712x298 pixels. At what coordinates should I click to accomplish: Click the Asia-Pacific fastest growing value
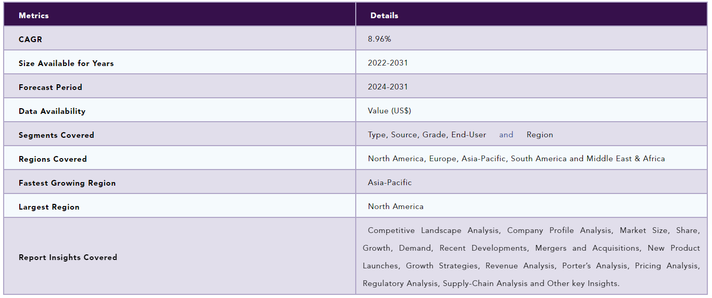pyautogui.click(x=390, y=183)
